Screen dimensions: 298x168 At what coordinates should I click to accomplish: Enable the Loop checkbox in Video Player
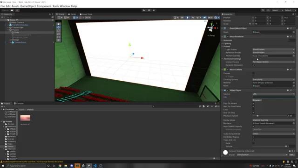(x=253, y=110)
